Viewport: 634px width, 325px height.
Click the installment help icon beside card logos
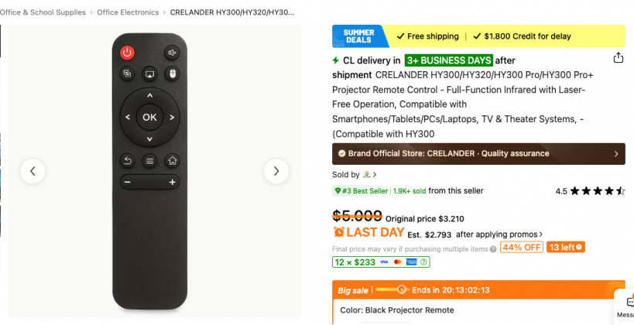click(424, 262)
